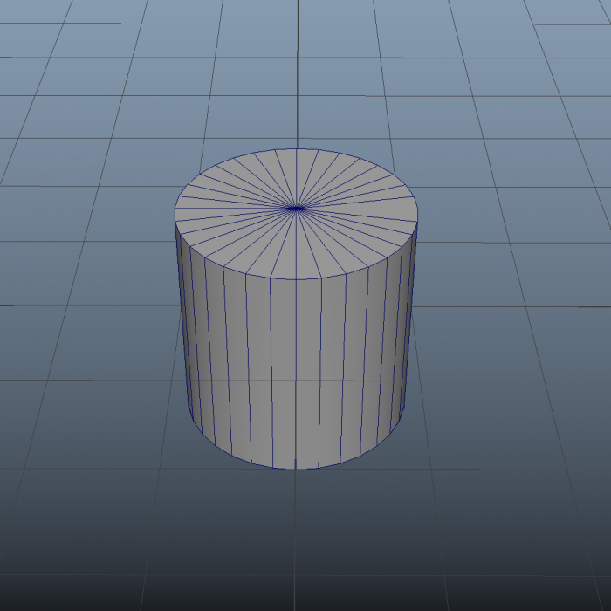Pick the rearmost edge of the top cap rim
Viewport: 611px width, 611px height.
296,148
